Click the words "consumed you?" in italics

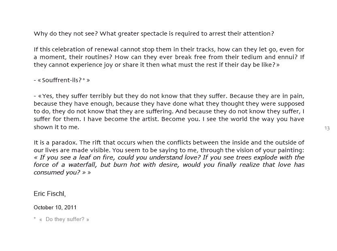click(x=57, y=172)
